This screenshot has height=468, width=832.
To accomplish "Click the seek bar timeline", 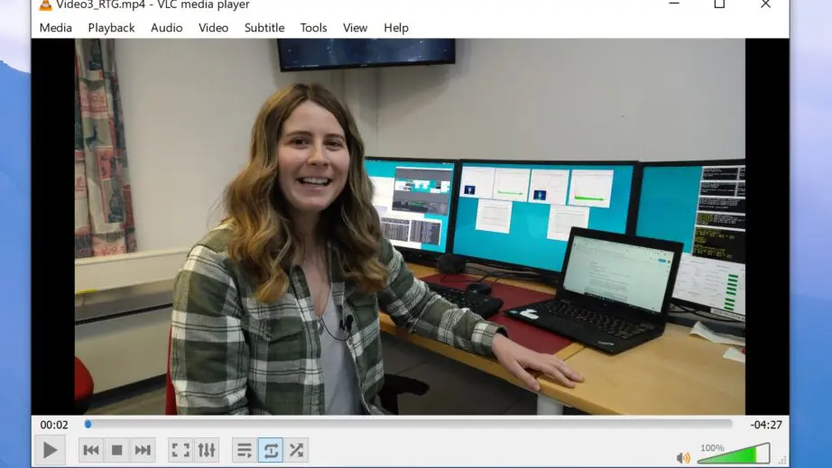I will pos(408,424).
